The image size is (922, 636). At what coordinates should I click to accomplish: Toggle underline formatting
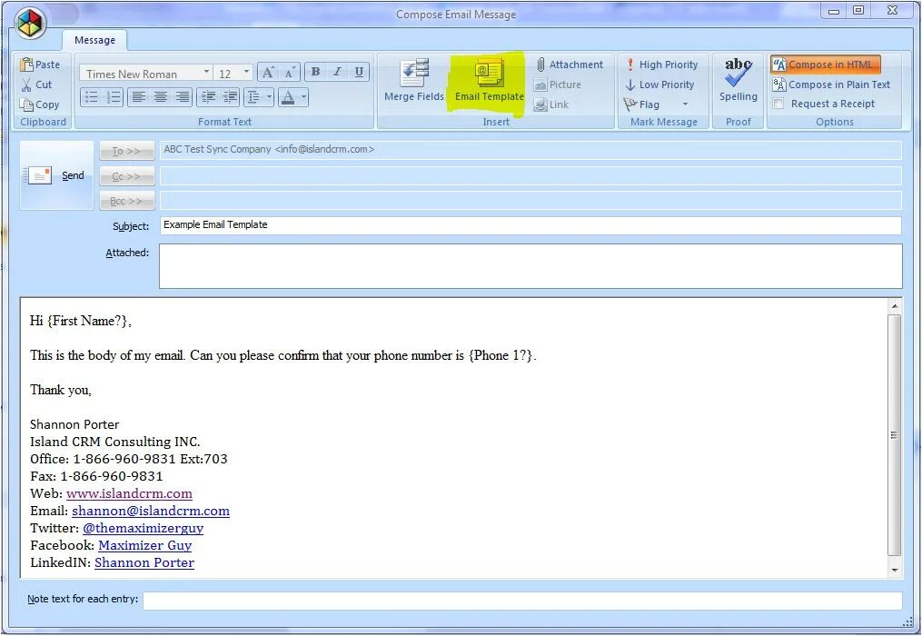coord(359,72)
